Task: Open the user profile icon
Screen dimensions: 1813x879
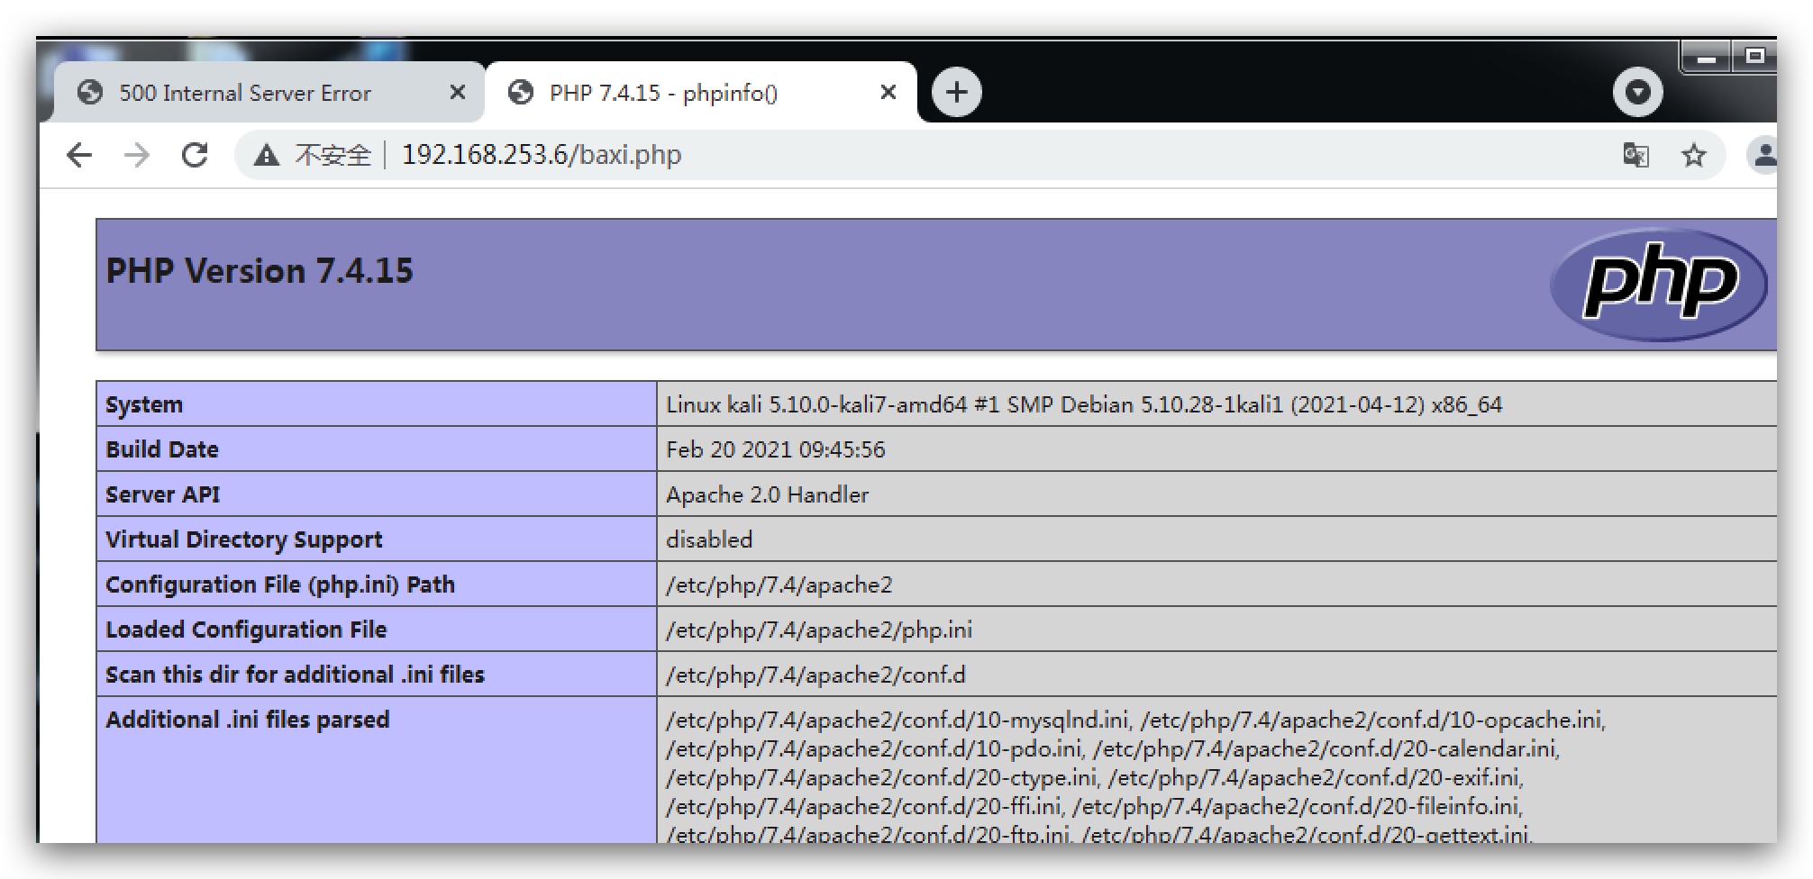Action: (x=1763, y=155)
